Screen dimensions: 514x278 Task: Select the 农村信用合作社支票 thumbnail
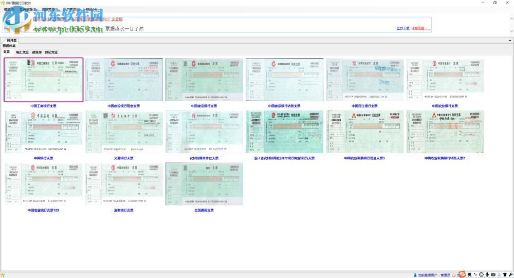click(204, 132)
